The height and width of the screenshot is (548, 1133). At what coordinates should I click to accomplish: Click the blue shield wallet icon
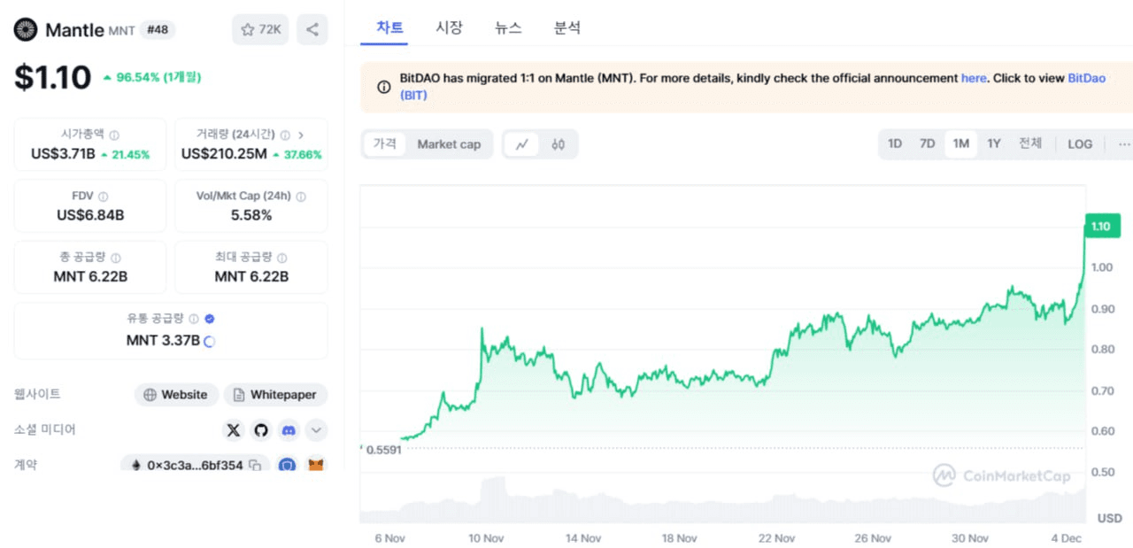click(287, 464)
